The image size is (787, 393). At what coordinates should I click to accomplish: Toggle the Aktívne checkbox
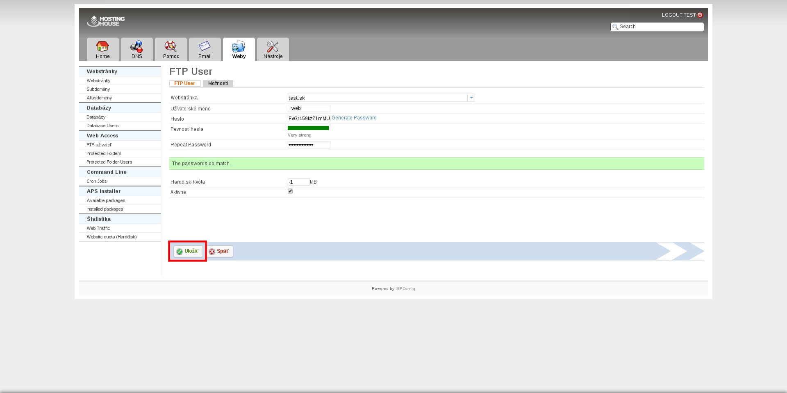click(x=290, y=191)
